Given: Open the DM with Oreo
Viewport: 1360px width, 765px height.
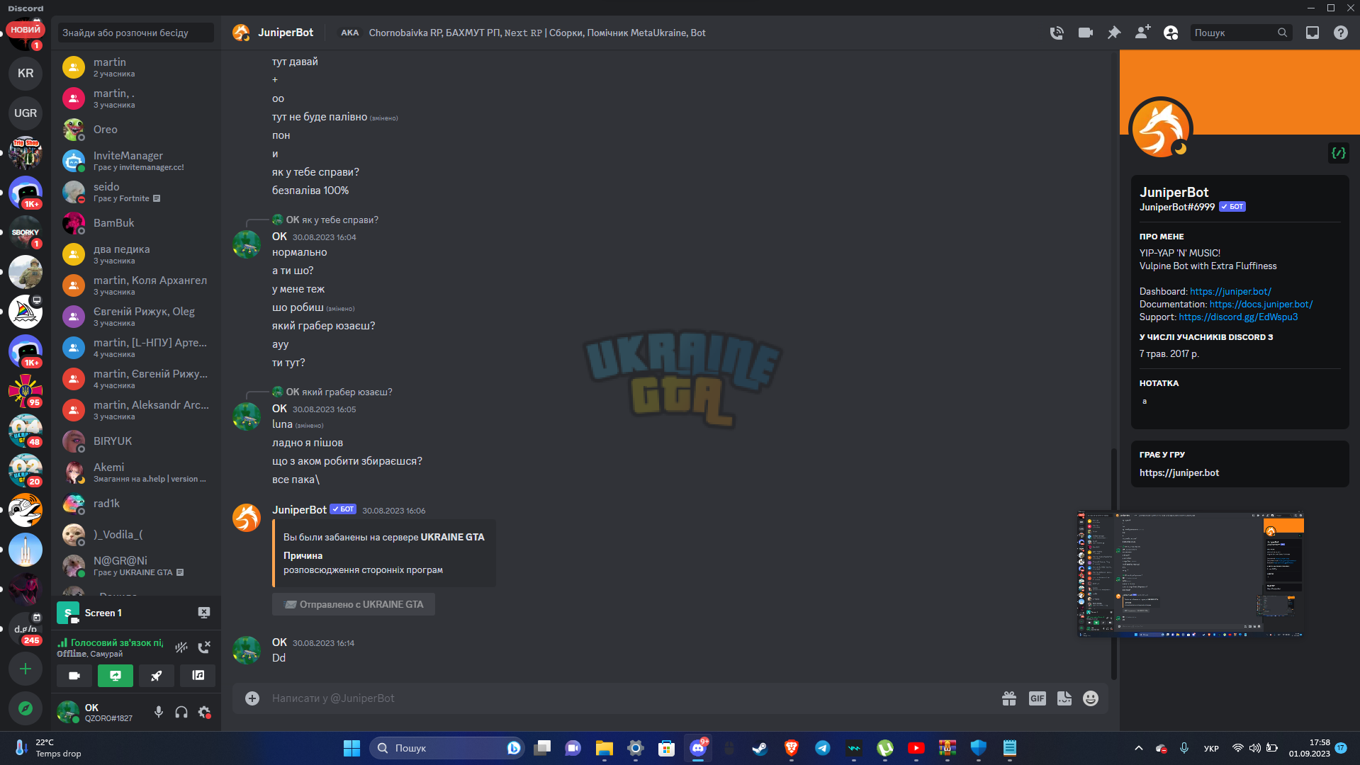Looking at the screenshot, I should coord(135,130).
